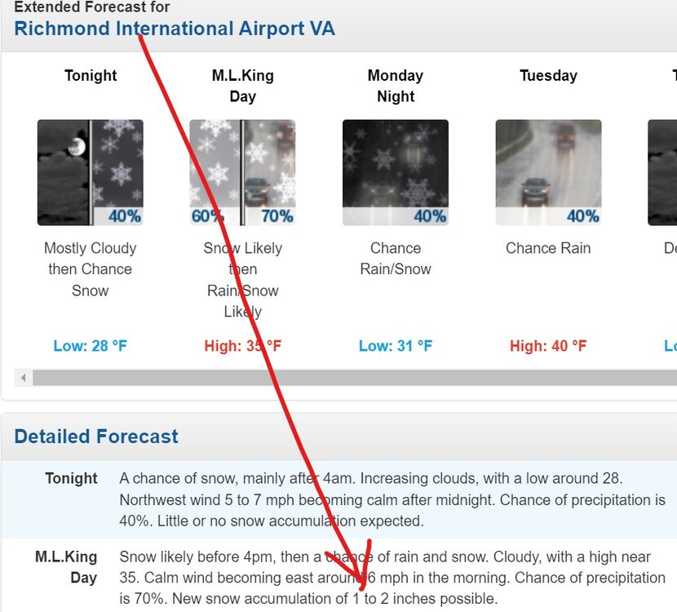Select the Monday Night column label
Screen dimensions: 677x612
396,86
